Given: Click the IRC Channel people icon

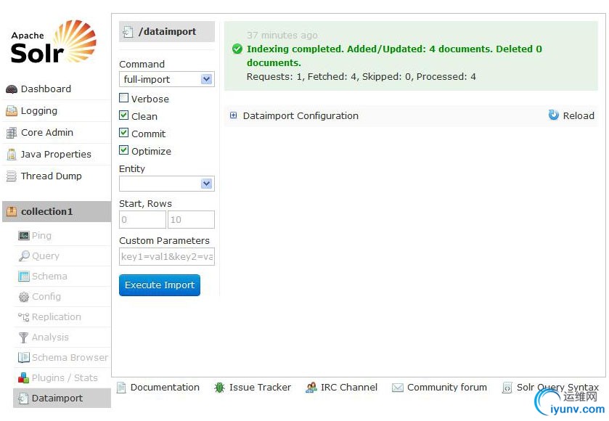Looking at the screenshot, I should click(311, 387).
